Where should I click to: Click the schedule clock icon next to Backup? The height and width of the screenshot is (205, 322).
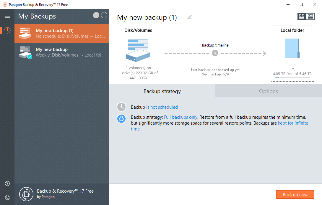click(x=121, y=107)
